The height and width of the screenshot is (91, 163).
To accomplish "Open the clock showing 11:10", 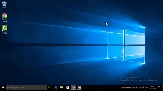I will click(153, 87).
